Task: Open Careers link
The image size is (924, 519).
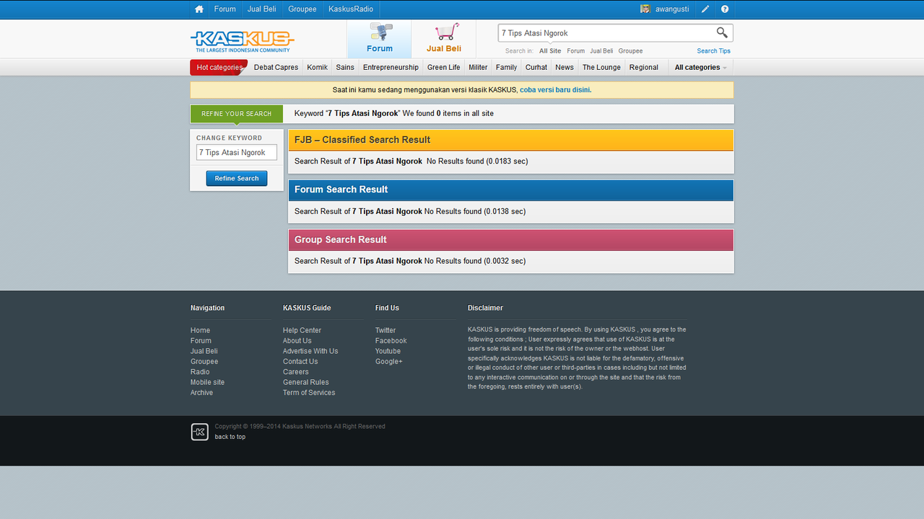Action: (x=296, y=372)
